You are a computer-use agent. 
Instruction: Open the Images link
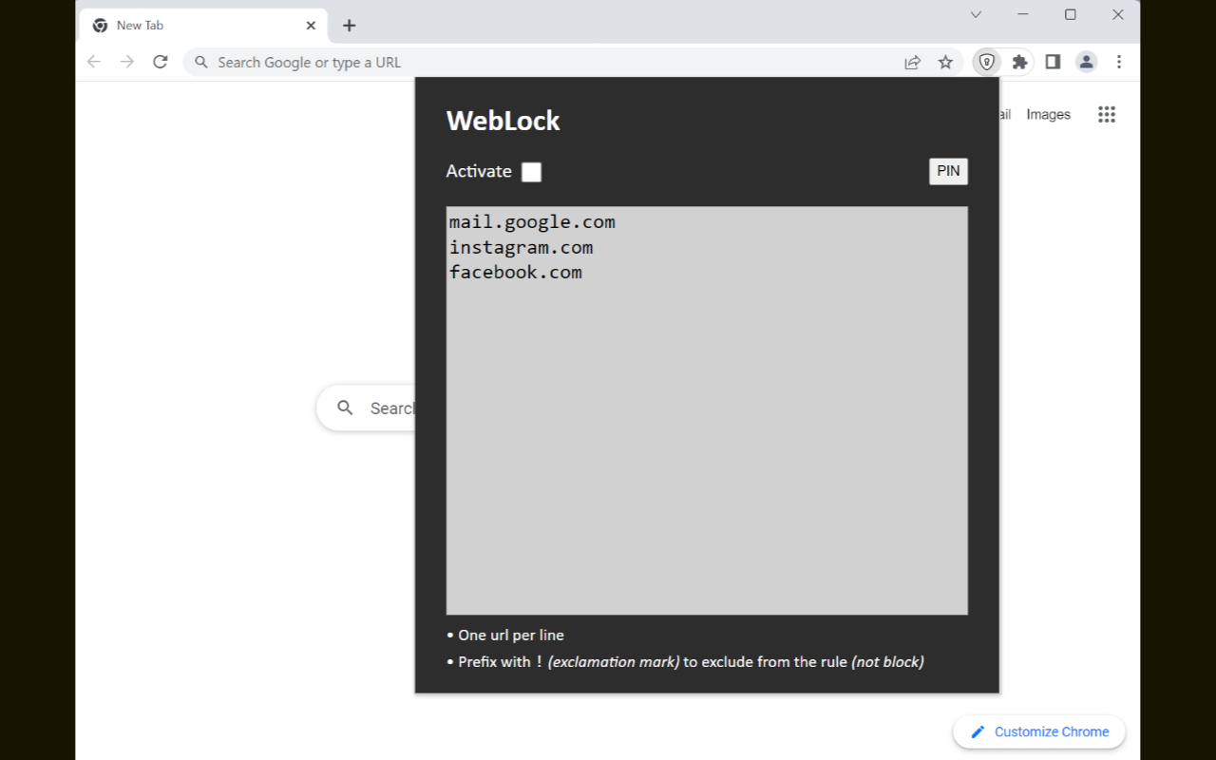[1047, 114]
